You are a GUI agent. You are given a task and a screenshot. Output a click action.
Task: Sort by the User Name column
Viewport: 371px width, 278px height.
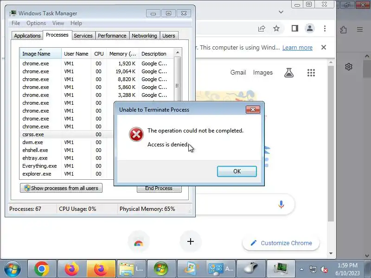pyautogui.click(x=76, y=54)
